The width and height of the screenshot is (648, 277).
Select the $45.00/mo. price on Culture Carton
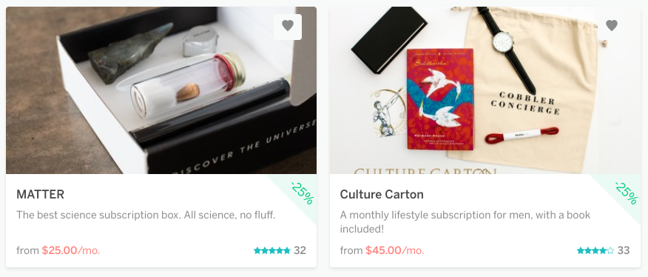pos(395,250)
